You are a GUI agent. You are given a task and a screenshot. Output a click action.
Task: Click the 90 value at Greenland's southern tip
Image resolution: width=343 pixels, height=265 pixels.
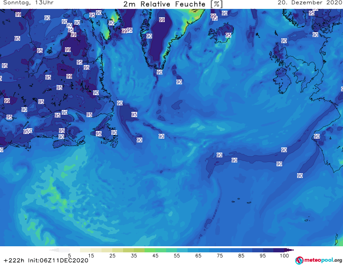[160, 72]
